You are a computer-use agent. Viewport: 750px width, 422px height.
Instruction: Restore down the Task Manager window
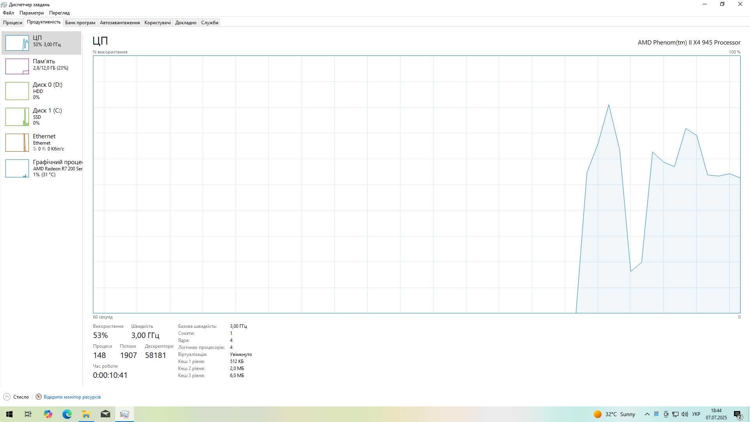(x=722, y=4)
